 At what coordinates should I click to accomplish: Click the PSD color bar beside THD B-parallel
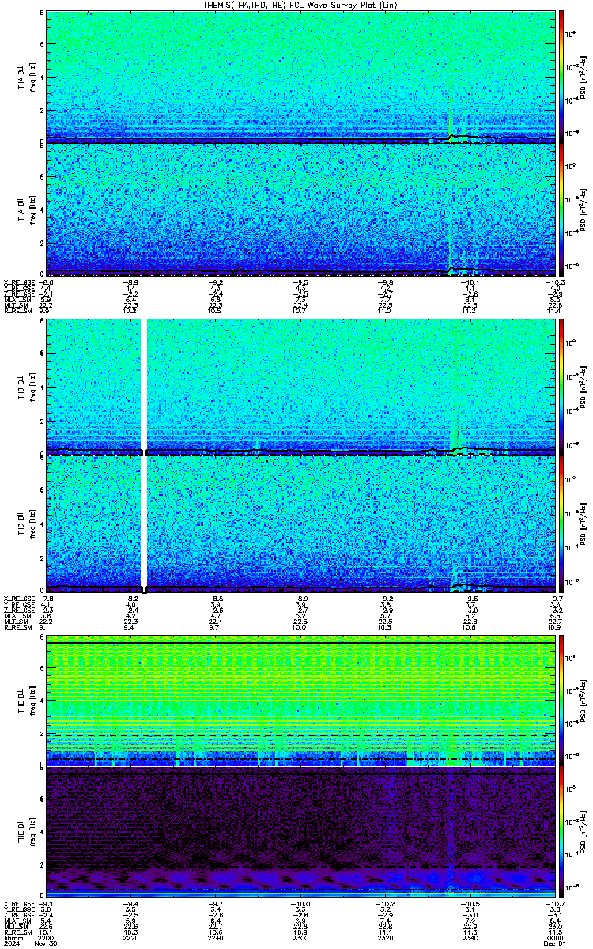click(x=562, y=523)
